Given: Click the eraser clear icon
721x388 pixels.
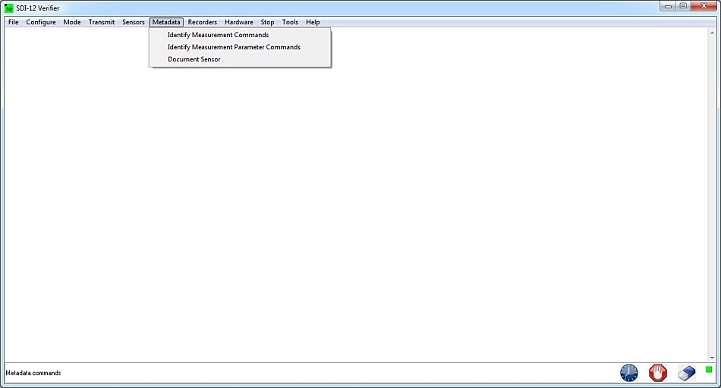Looking at the screenshot, I should [x=687, y=373].
